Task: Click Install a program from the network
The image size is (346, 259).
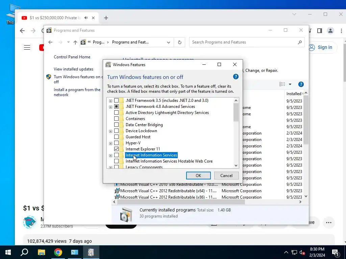Action: pyautogui.click(x=77, y=92)
